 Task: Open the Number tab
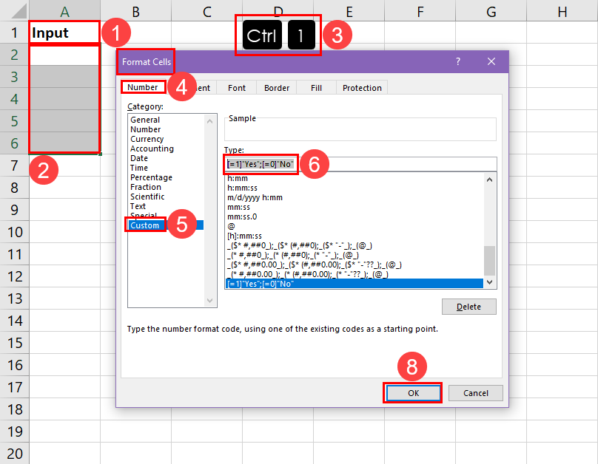[143, 87]
